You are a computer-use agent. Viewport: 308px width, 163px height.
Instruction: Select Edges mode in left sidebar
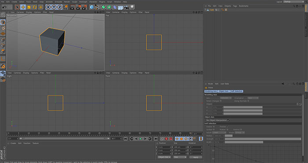pyautogui.click(x=3, y=46)
